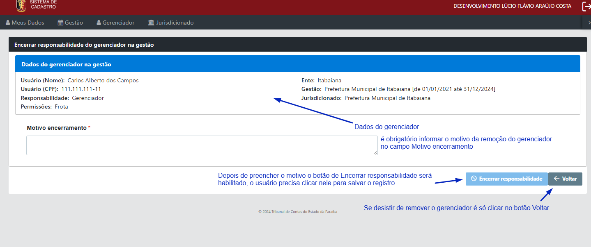
Task: Select the CPF value 111.111.111-11
Action: [81, 89]
